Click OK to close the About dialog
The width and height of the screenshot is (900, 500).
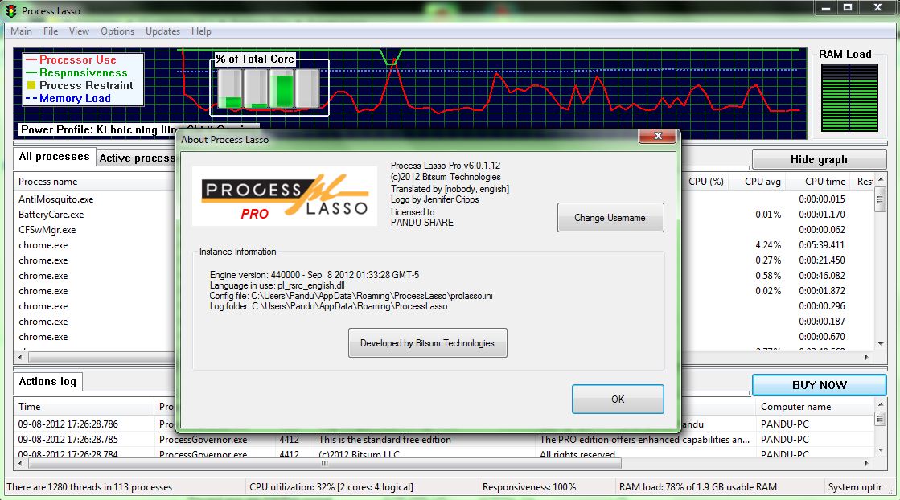point(617,400)
